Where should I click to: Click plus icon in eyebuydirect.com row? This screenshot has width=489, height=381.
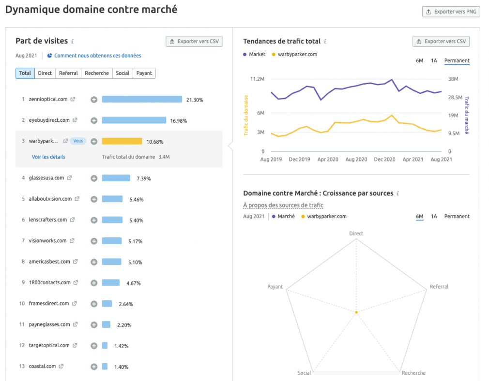94,120
